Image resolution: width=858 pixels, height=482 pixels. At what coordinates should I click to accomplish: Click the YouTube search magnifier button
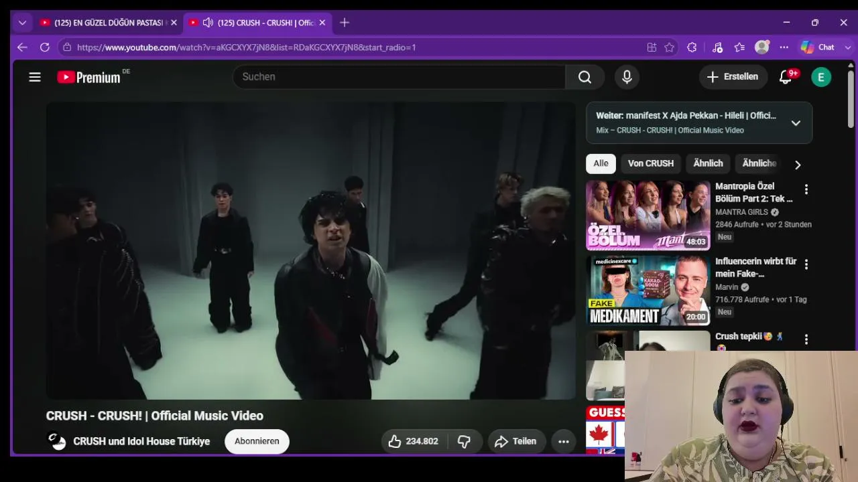(x=585, y=77)
